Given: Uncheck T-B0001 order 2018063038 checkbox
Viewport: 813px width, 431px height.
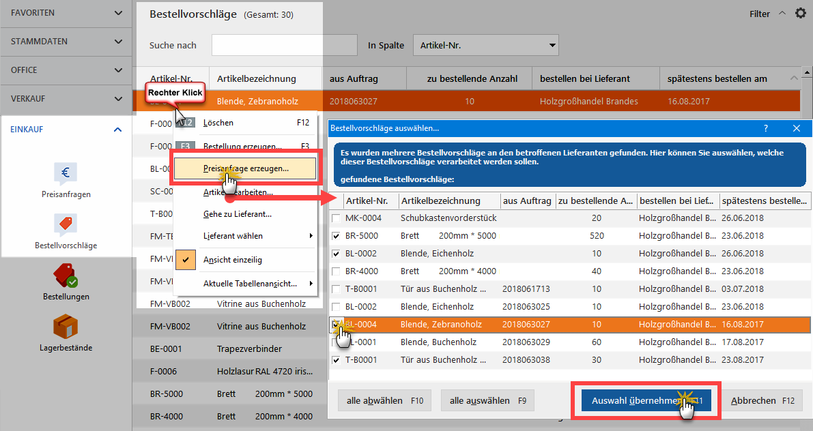Looking at the screenshot, I should (336, 360).
